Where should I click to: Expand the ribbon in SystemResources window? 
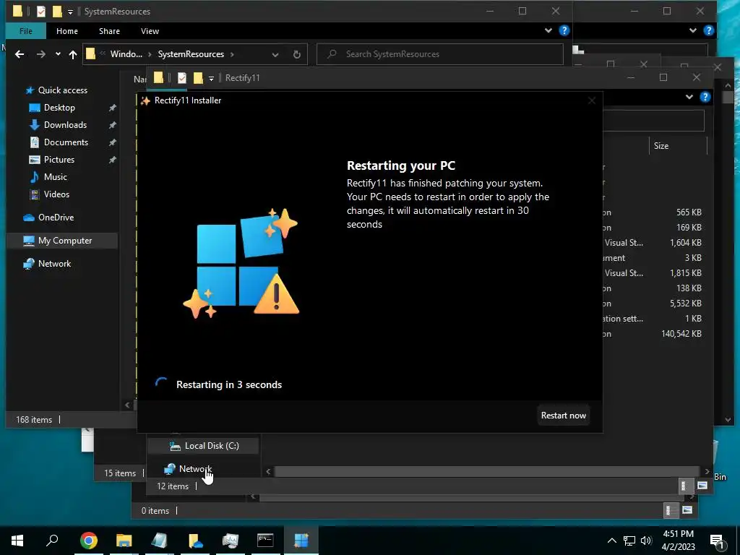[548, 30]
